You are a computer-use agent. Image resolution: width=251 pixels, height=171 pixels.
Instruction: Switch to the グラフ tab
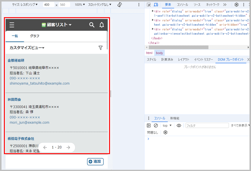(35, 36)
